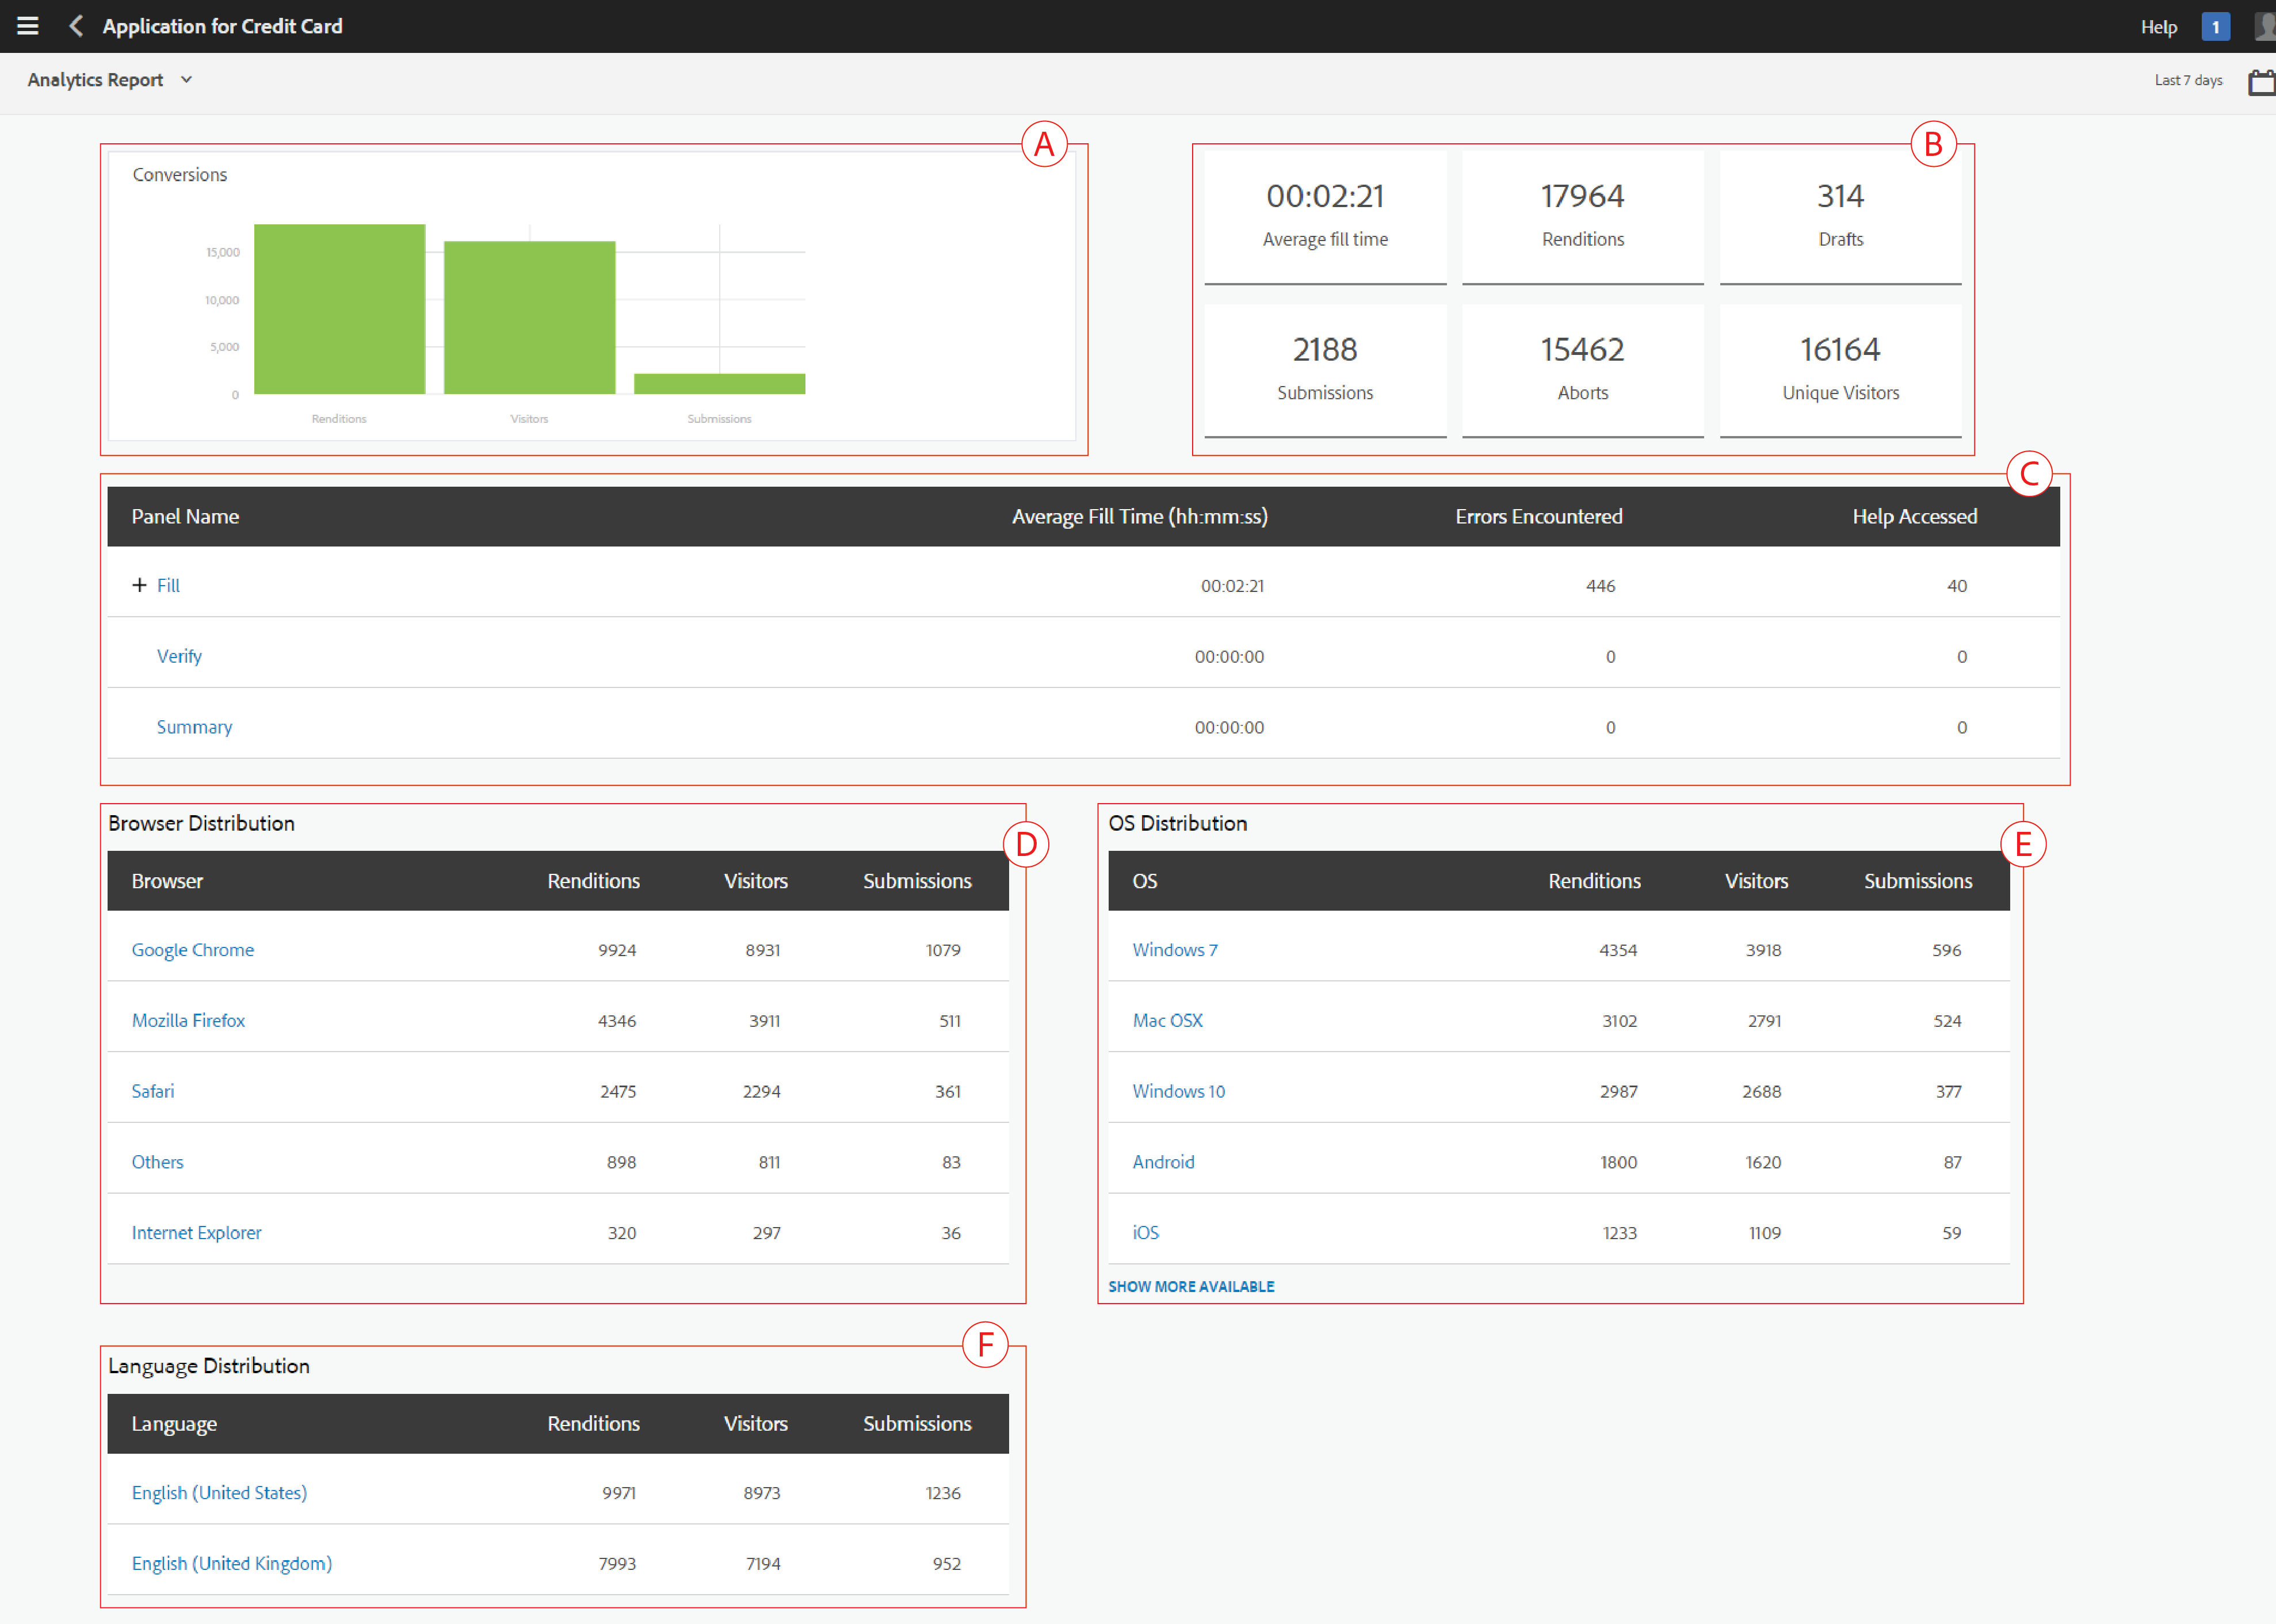
Task: Click the back arrow icon
Action: (76, 26)
